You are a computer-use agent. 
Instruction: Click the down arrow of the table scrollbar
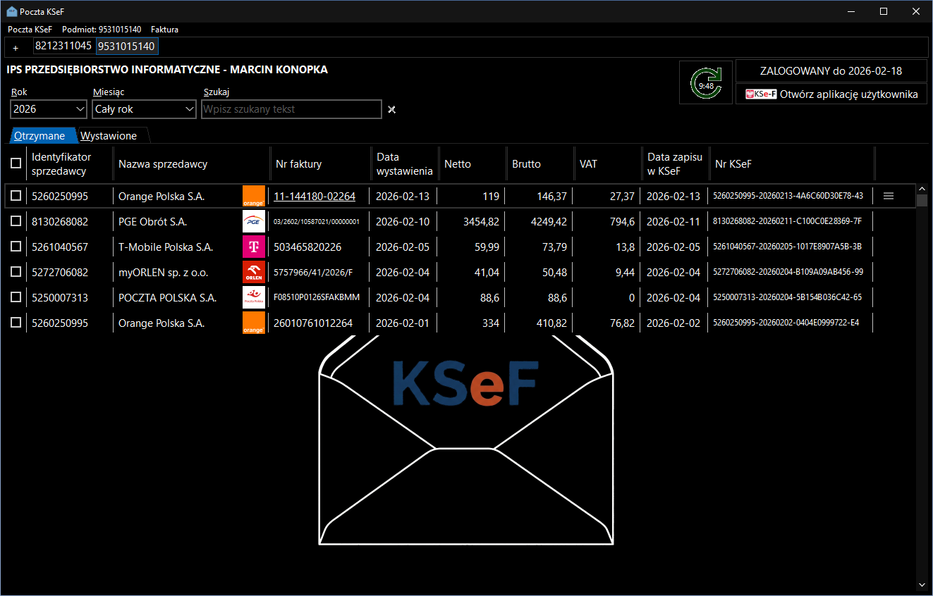pos(922,584)
